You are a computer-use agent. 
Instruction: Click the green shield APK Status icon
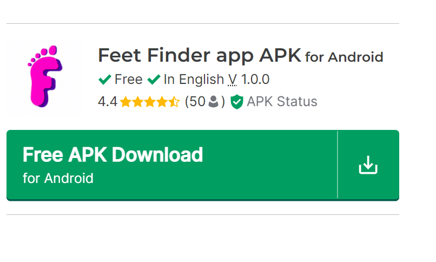point(236,102)
